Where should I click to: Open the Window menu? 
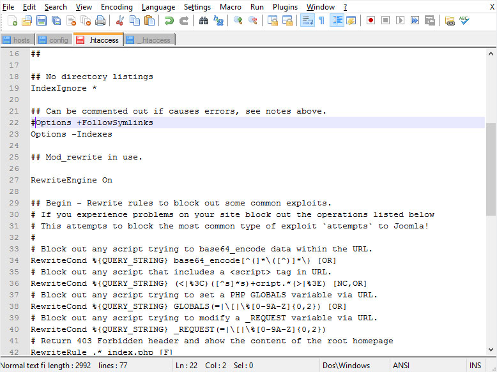pyautogui.click(x=321, y=6)
